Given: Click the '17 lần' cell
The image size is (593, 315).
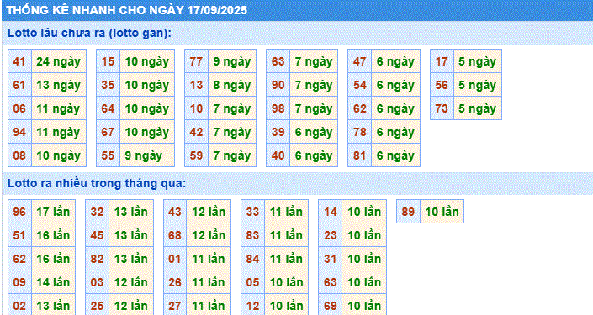Looking at the screenshot, I should click(53, 212).
